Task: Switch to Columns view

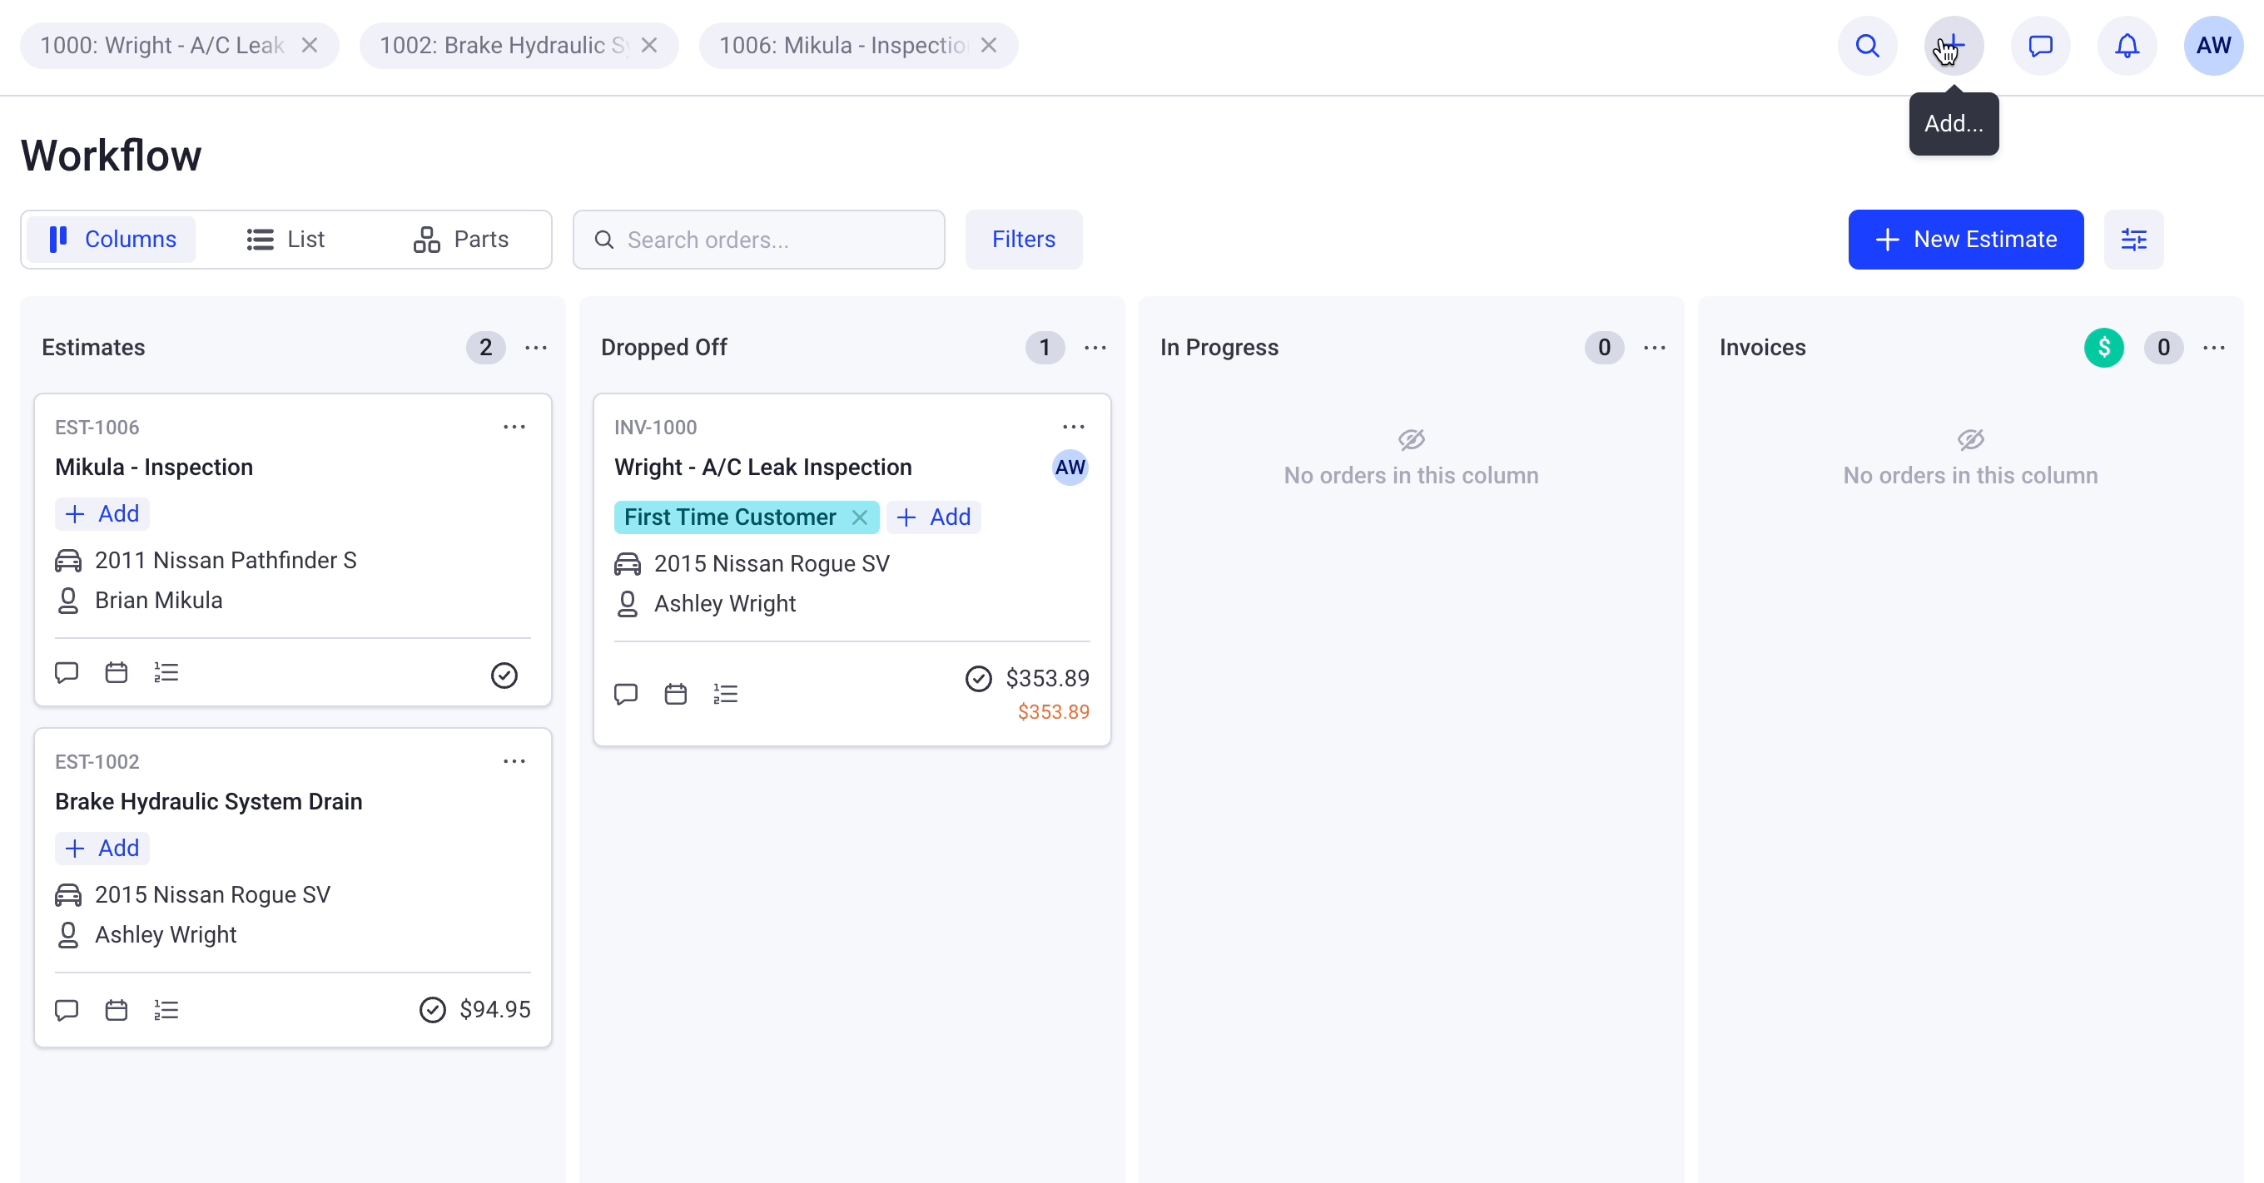Action: 112,239
